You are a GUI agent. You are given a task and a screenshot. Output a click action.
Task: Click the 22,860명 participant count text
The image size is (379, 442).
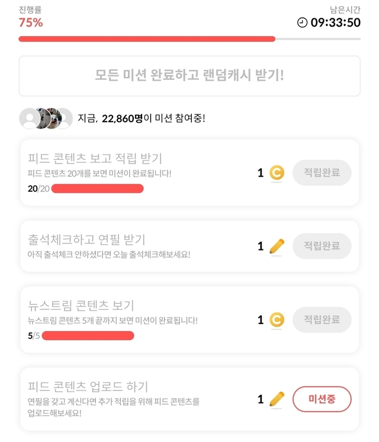point(122,118)
